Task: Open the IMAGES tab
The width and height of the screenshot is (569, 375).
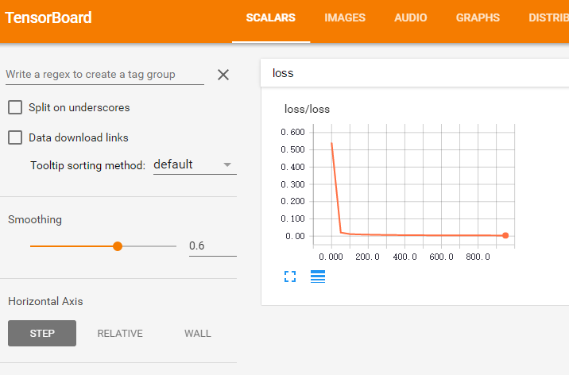Action: click(x=345, y=17)
